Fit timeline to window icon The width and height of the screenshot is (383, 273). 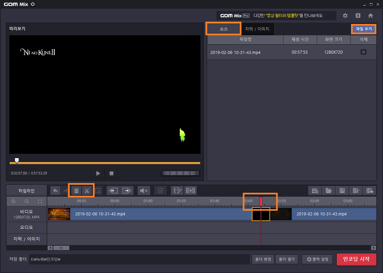tap(40, 201)
